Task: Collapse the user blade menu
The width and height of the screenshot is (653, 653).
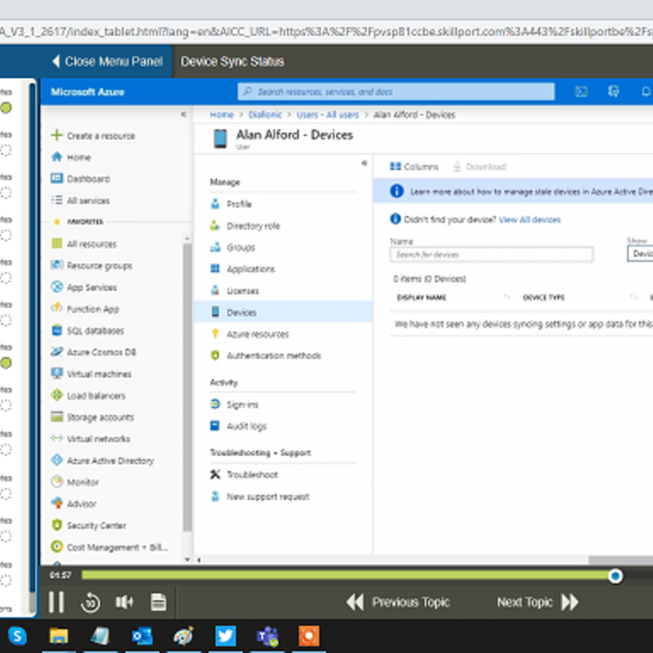Action: click(x=364, y=163)
